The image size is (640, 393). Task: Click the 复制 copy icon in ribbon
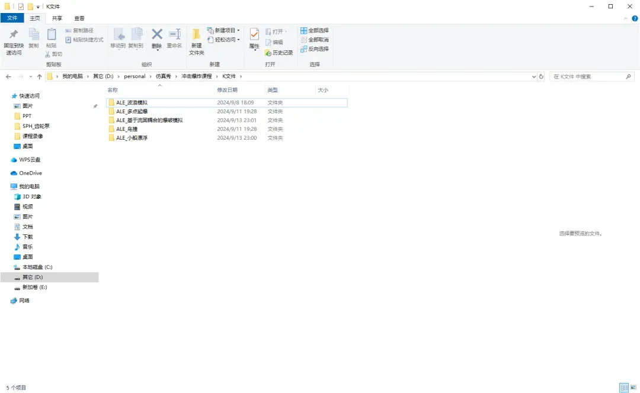point(33,35)
